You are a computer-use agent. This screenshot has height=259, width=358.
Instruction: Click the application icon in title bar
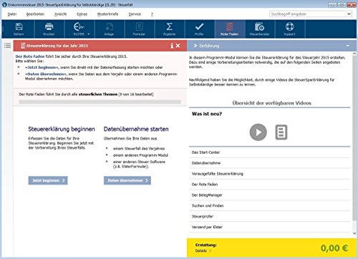4,5
